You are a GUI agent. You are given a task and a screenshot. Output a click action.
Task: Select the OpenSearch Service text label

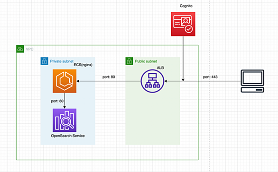tap(68, 136)
